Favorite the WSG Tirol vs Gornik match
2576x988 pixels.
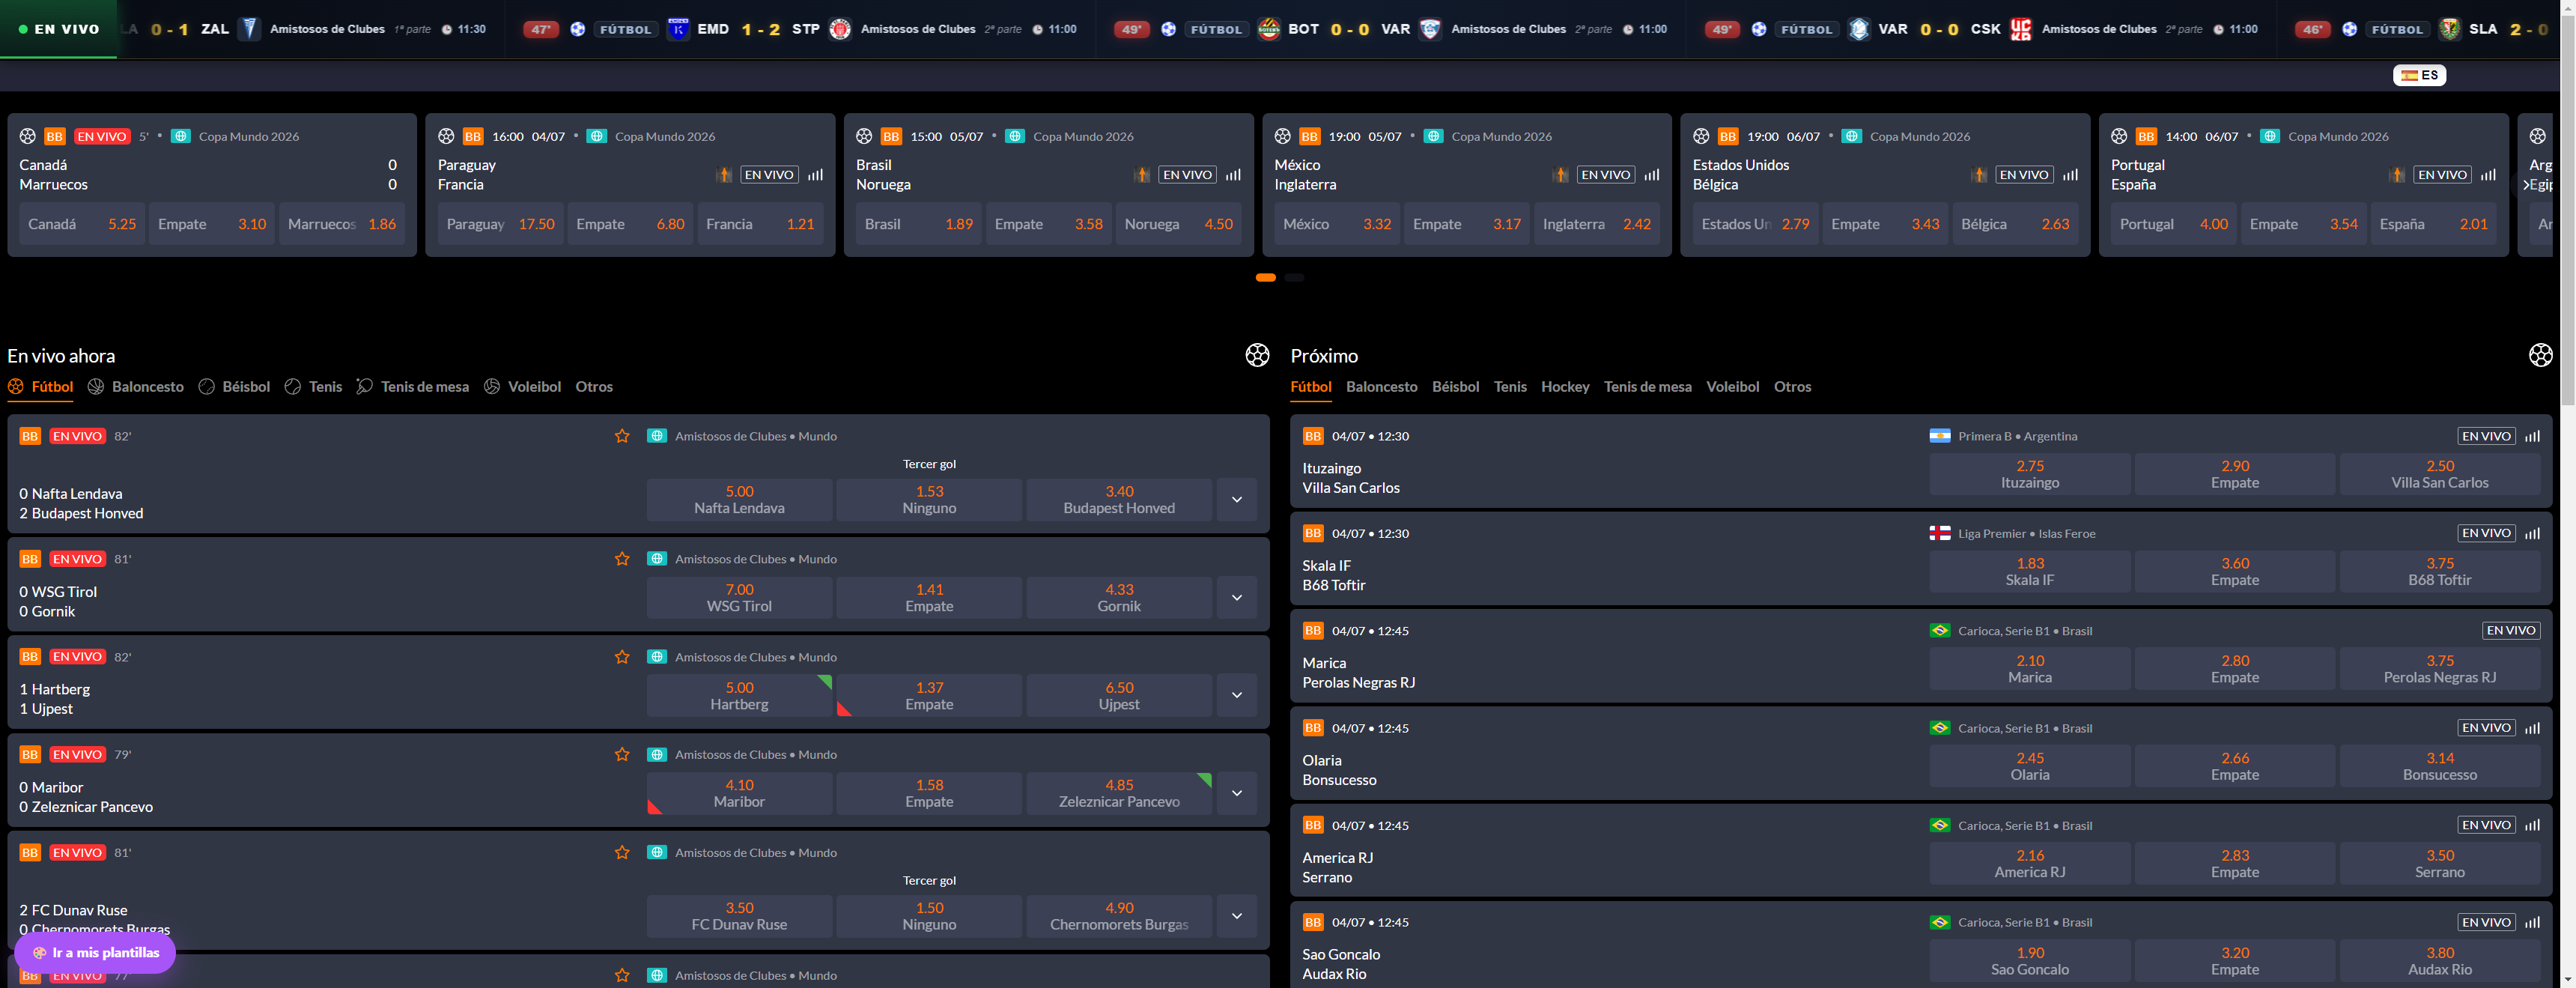point(622,559)
